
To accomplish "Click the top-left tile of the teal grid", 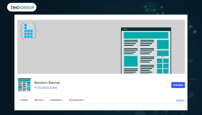I will click(159, 61).
